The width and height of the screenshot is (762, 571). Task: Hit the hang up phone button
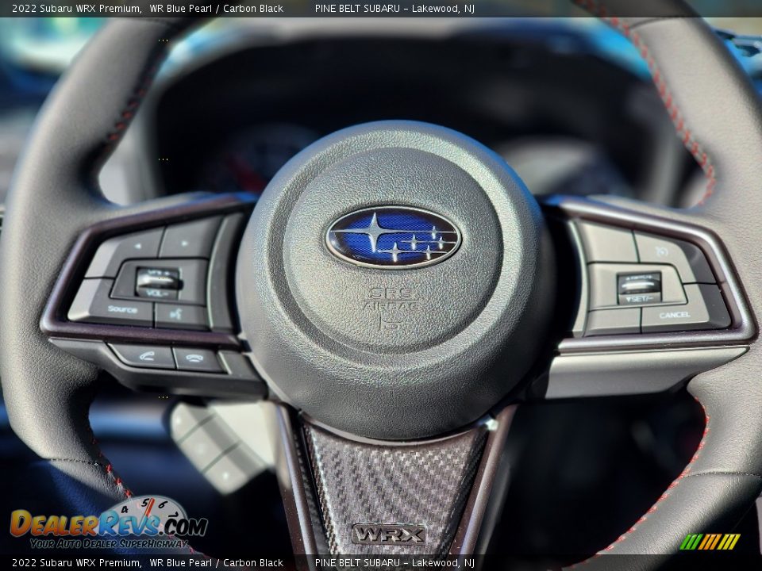196,359
